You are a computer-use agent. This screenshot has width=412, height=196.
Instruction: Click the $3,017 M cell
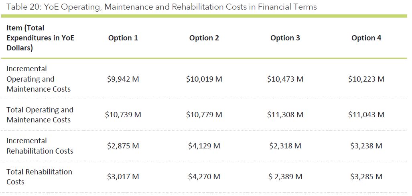(x=123, y=177)
